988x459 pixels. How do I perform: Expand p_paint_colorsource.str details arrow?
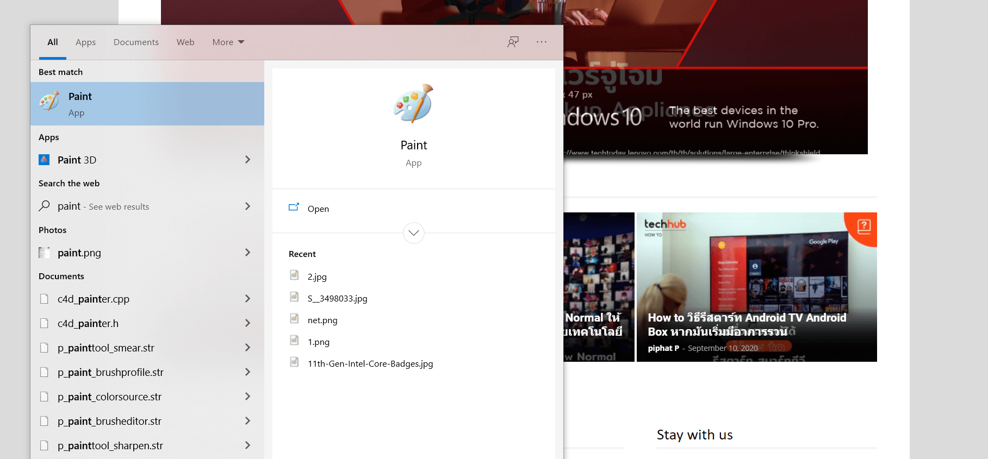pos(247,397)
